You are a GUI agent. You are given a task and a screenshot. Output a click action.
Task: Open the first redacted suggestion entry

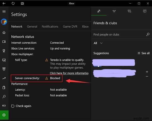click(x=113, y=63)
